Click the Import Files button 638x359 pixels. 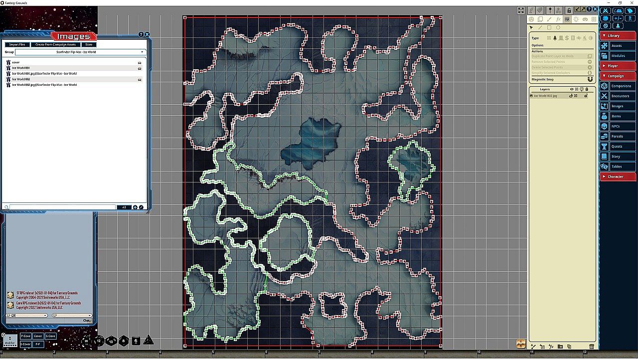point(17,44)
